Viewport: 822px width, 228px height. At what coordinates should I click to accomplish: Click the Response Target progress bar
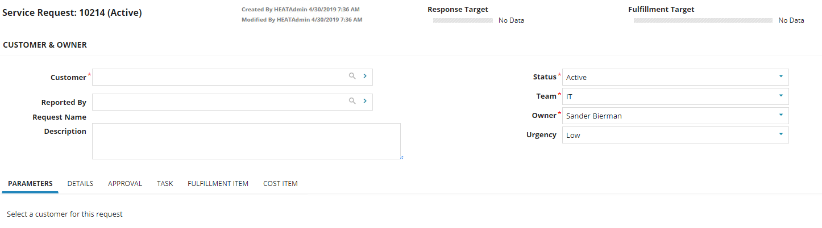coord(463,20)
